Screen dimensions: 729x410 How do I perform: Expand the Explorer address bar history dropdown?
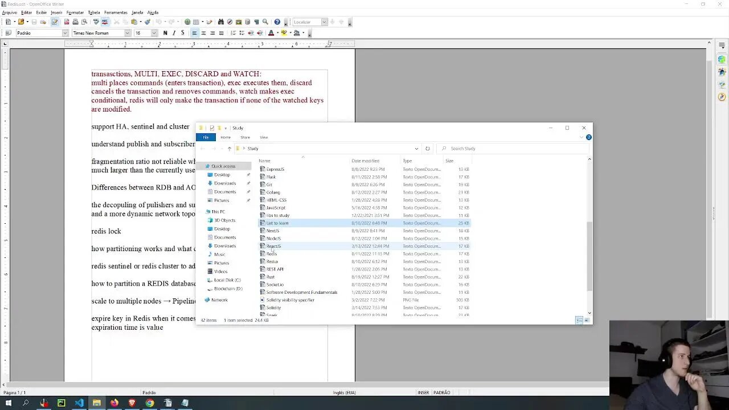(x=416, y=149)
